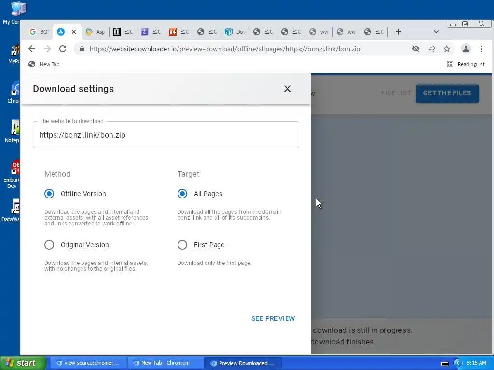Click the share page icon
The height and width of the screenshot is (370, 494).
coord(431,49)
